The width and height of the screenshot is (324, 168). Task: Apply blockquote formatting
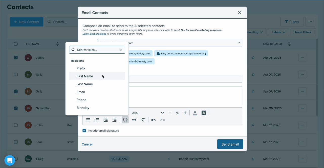134,120
